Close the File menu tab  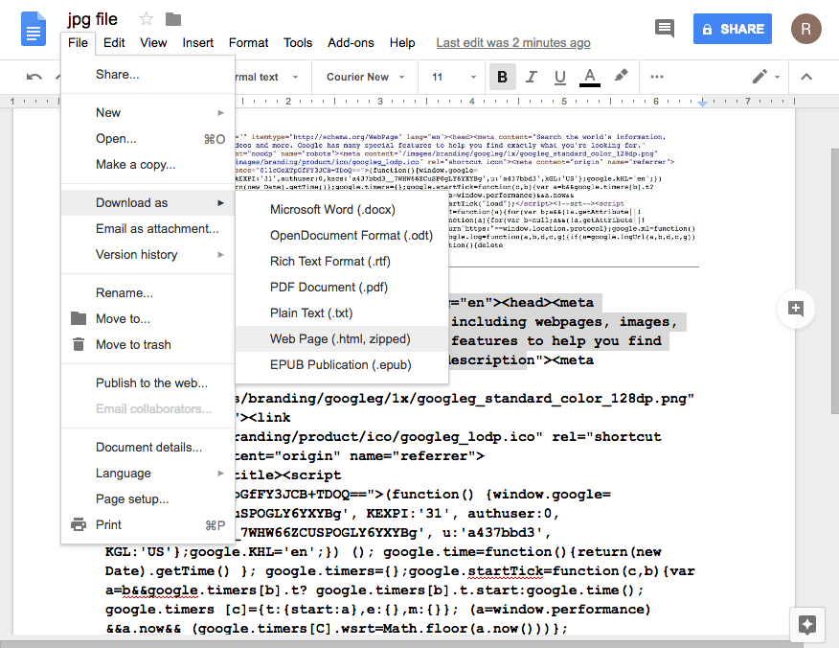79,43
